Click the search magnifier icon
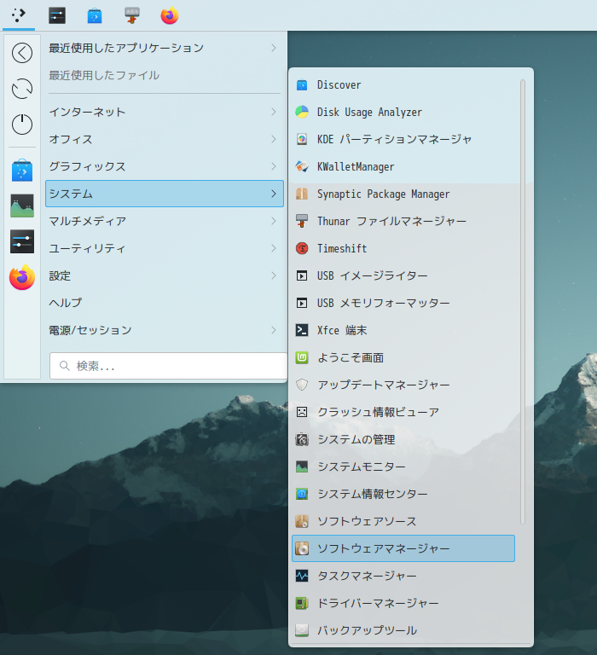Screen dimensions: 597x655 click(x=64, y=366)
